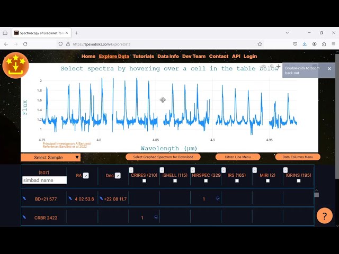Check the CRIRES (210) checkbox
Screen dimensions: 339x254
click(144, 181)
